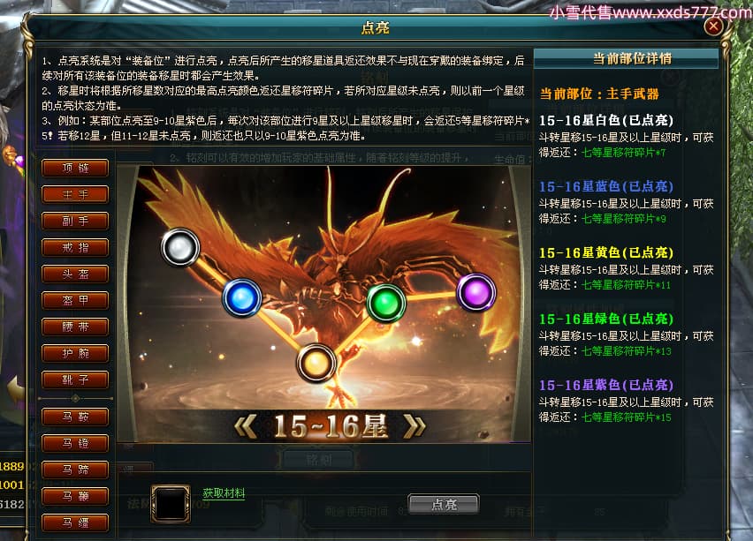Open the 靴子 slot
The image size is (753, 541).
pyautogui.click(x=75, y=379)
